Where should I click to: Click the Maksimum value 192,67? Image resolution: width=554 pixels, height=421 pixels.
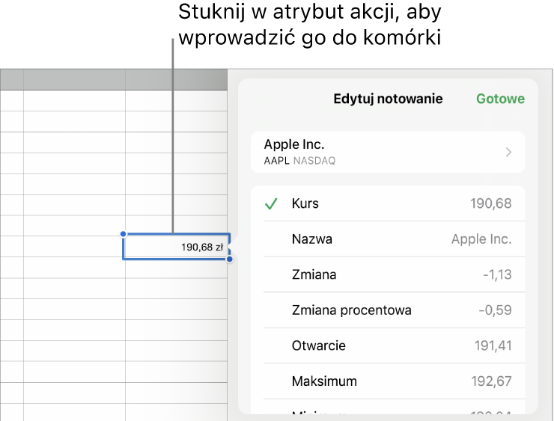point(491,381)
